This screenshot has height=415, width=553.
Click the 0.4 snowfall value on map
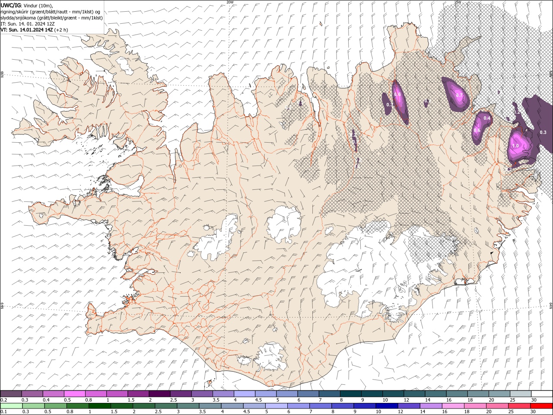(x=487, y=118)
